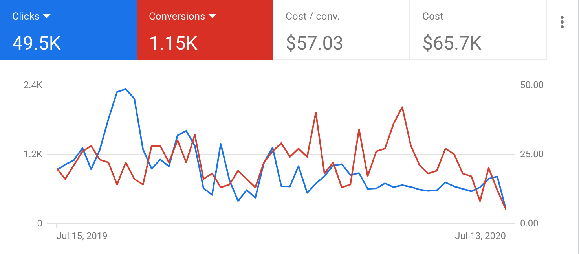Expand the Conversions metric dropdown arrow
The image size is (579, 254).
213,17
